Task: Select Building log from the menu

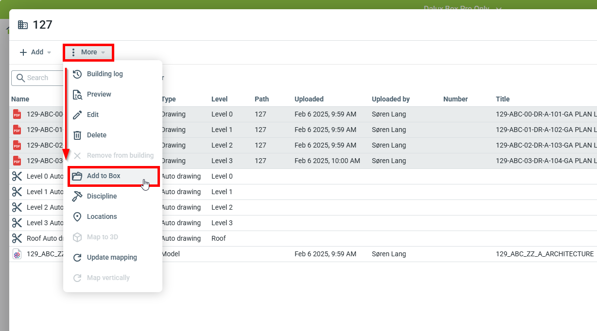Action: 105,74
